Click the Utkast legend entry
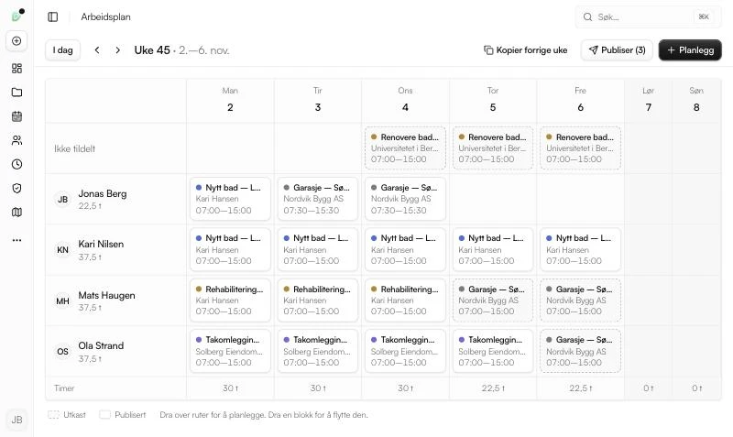 click(x=67, y=415)
